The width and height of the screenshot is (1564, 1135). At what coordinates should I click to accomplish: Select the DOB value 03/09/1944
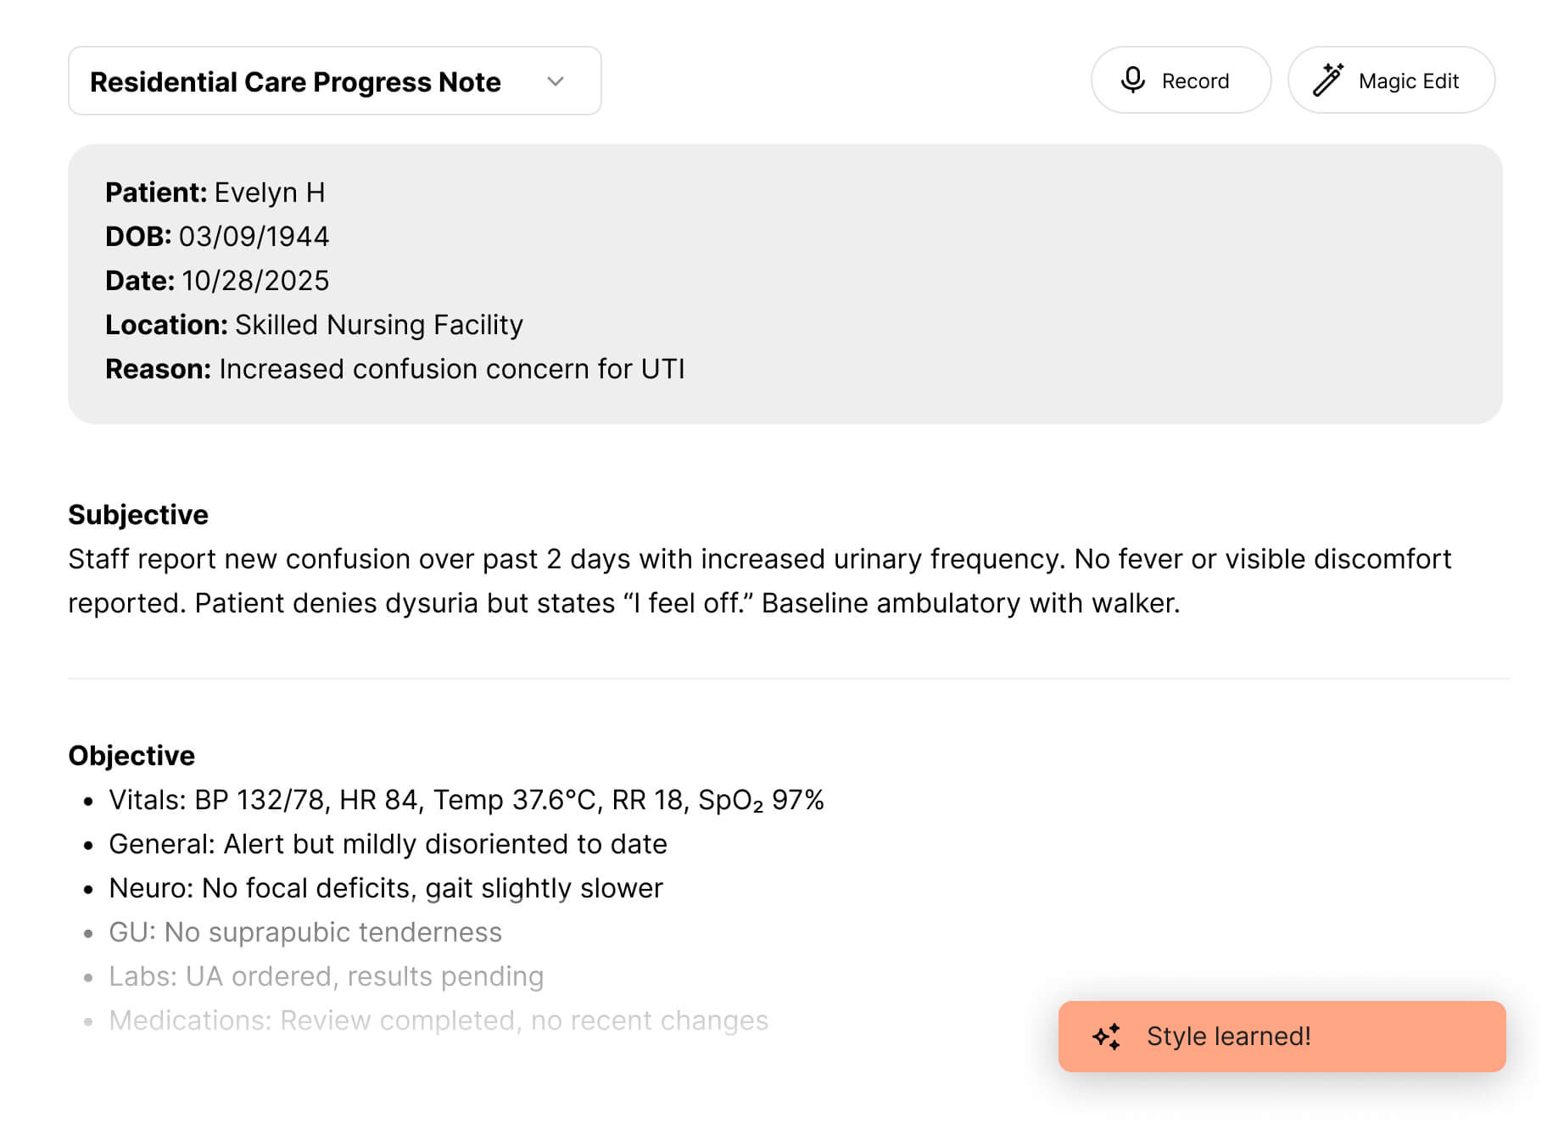(x=254, y=237)
